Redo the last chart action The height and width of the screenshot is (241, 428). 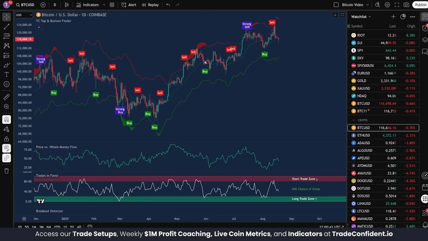coord(178,5)
